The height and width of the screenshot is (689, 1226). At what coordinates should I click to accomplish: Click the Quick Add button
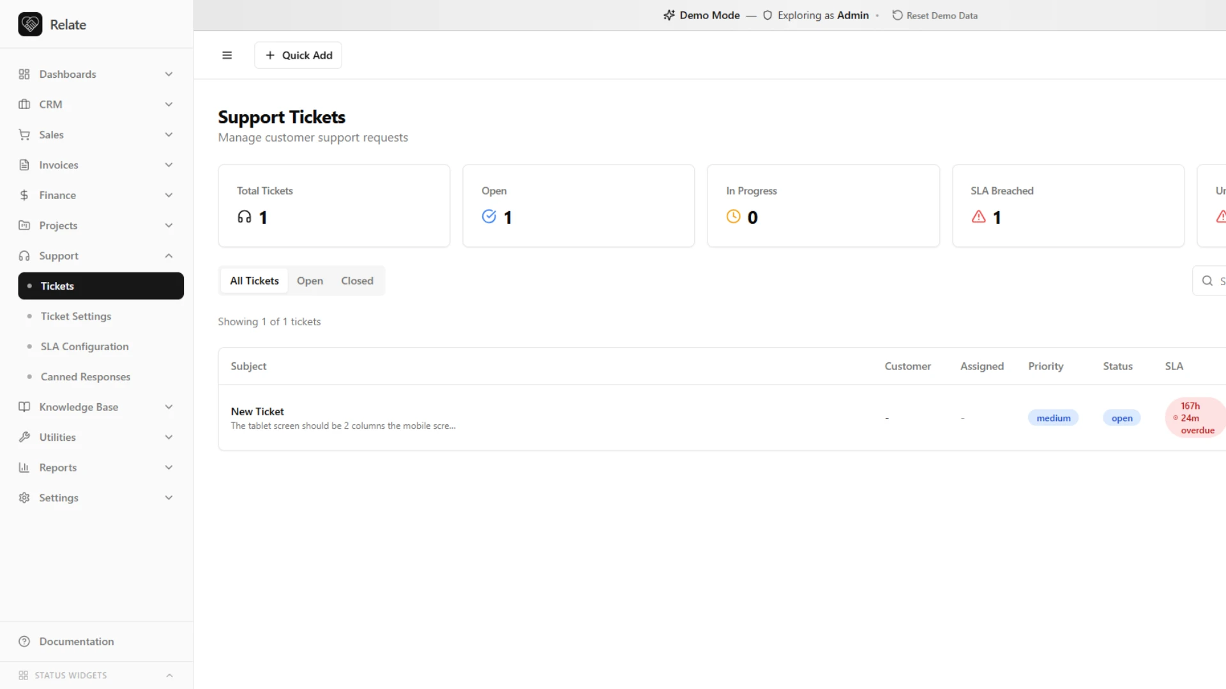pos(298,56)
